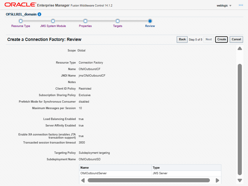Go to the JMS System Module step
The image size is (248, 186).
pyautogui.click(x=53, y=26)
